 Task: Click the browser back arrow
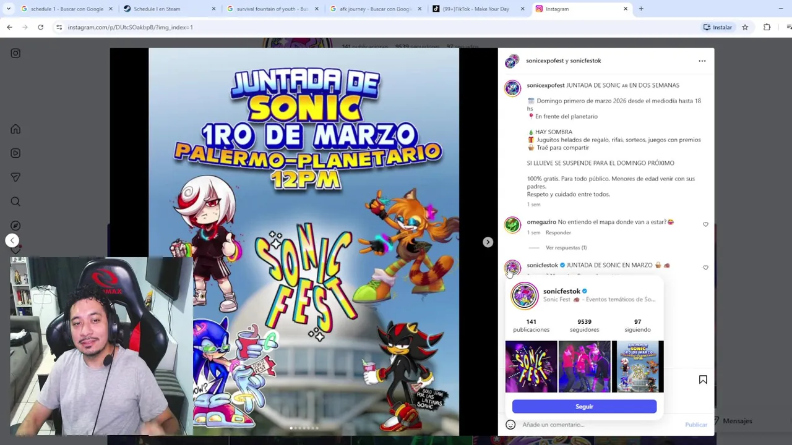(9, 27)
